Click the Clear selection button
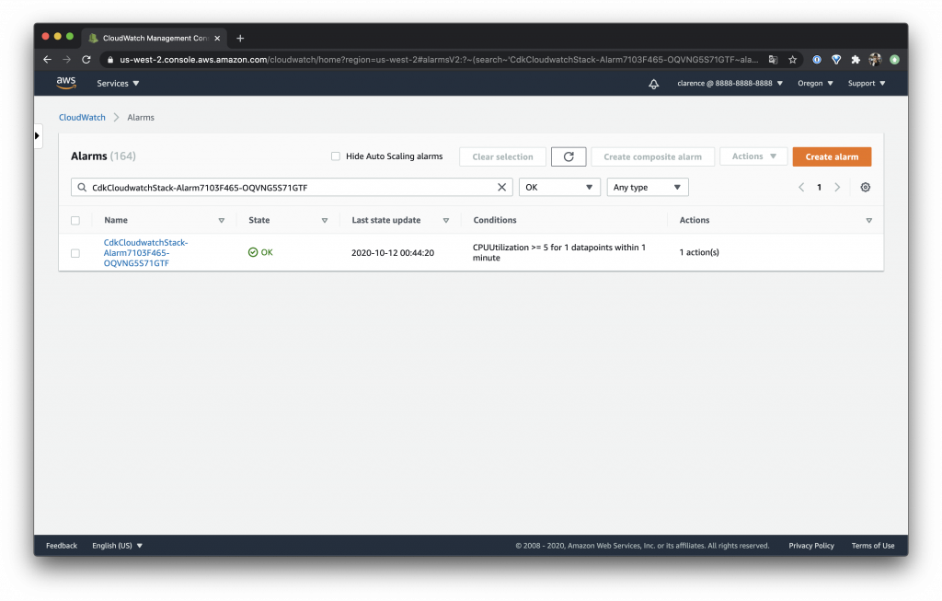 (x=502, y=156)
